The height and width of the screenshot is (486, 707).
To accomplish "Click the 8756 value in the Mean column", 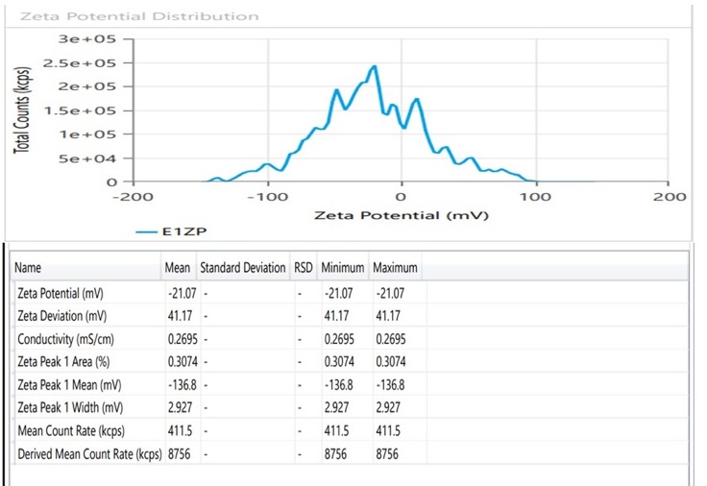I will pyautogui.click(x=180, y=453).
